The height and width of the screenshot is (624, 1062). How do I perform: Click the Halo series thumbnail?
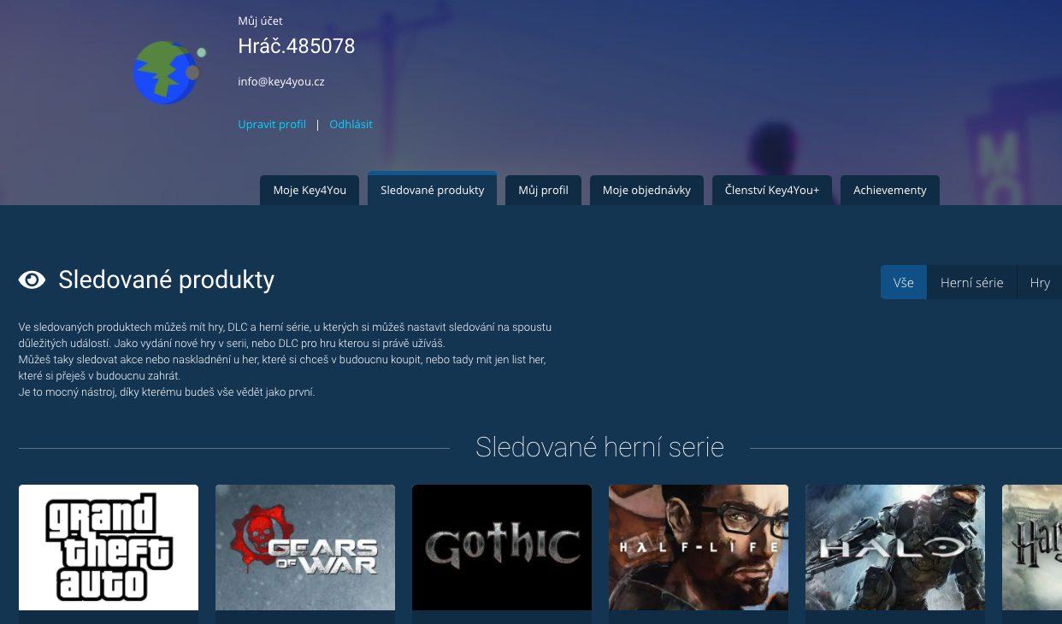895,548
